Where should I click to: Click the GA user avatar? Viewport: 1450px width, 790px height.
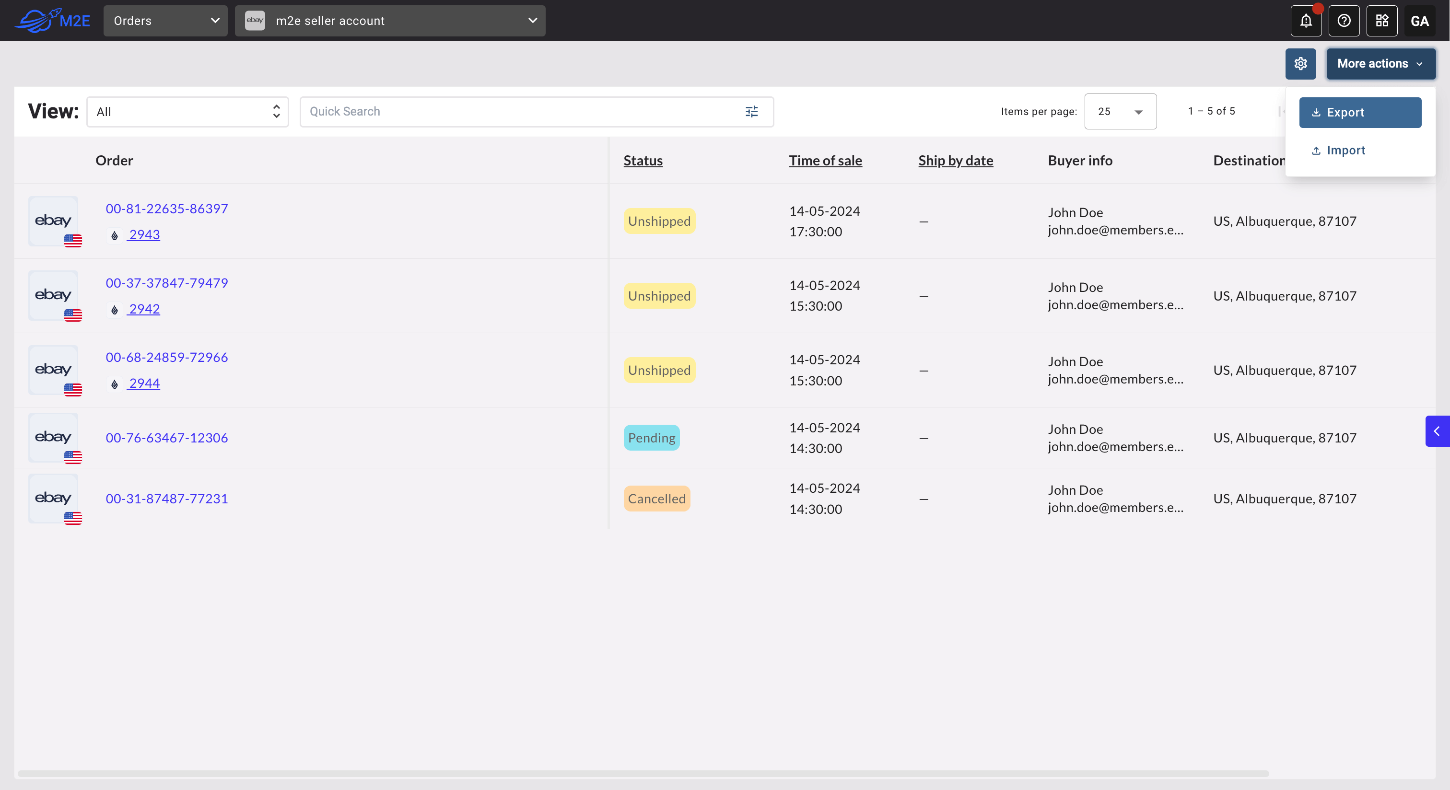pyautogui.click(x=1419, y=21)
